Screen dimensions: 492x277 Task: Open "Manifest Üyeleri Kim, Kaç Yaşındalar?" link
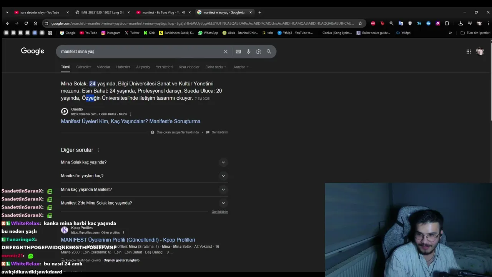point(131,122)
